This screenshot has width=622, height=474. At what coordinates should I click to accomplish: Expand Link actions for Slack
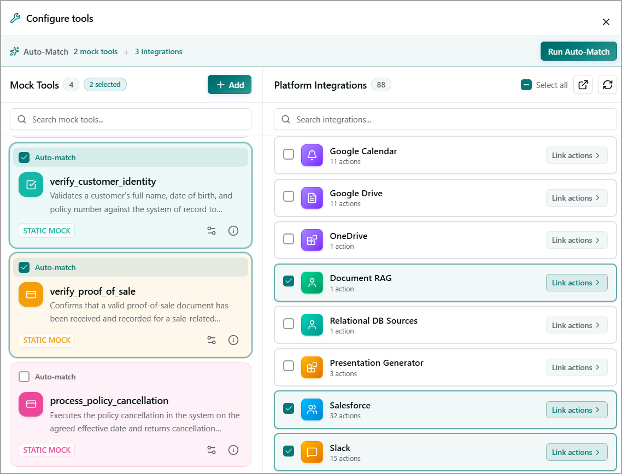point(577,452)
